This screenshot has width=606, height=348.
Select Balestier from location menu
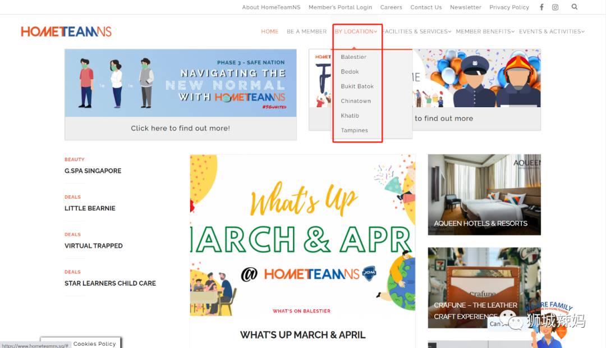pyautogui.click(x=353, y=57)
